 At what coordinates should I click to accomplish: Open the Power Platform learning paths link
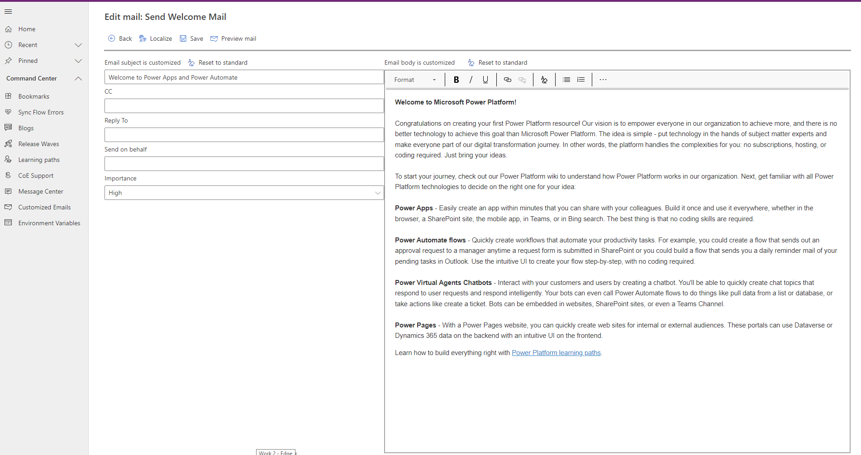[x=556, y=353]
